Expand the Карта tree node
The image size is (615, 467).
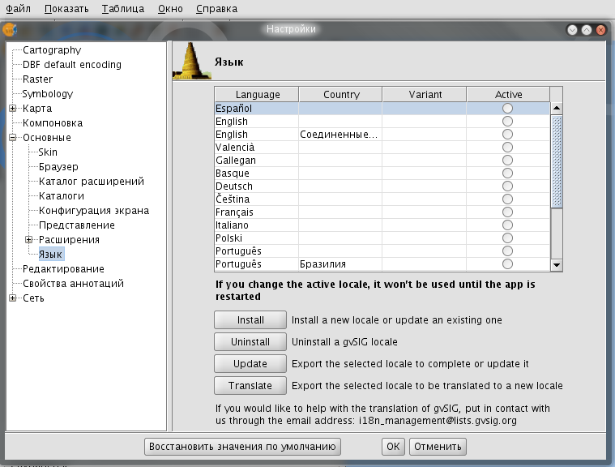12,109
